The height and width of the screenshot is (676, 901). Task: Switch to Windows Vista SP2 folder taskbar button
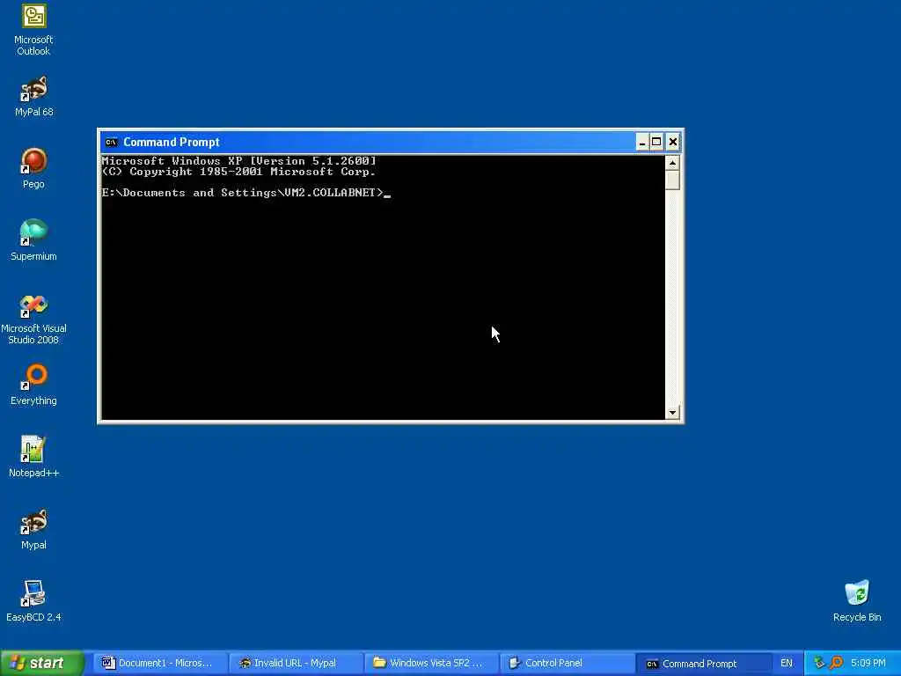point(431,663)
